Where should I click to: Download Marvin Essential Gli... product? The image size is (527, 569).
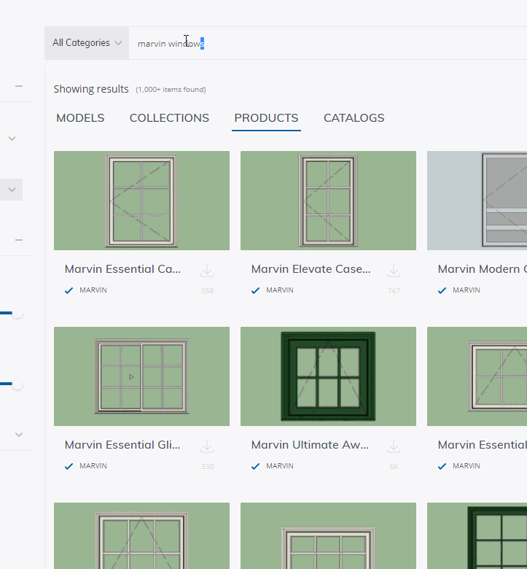click(x=207, y=446)
